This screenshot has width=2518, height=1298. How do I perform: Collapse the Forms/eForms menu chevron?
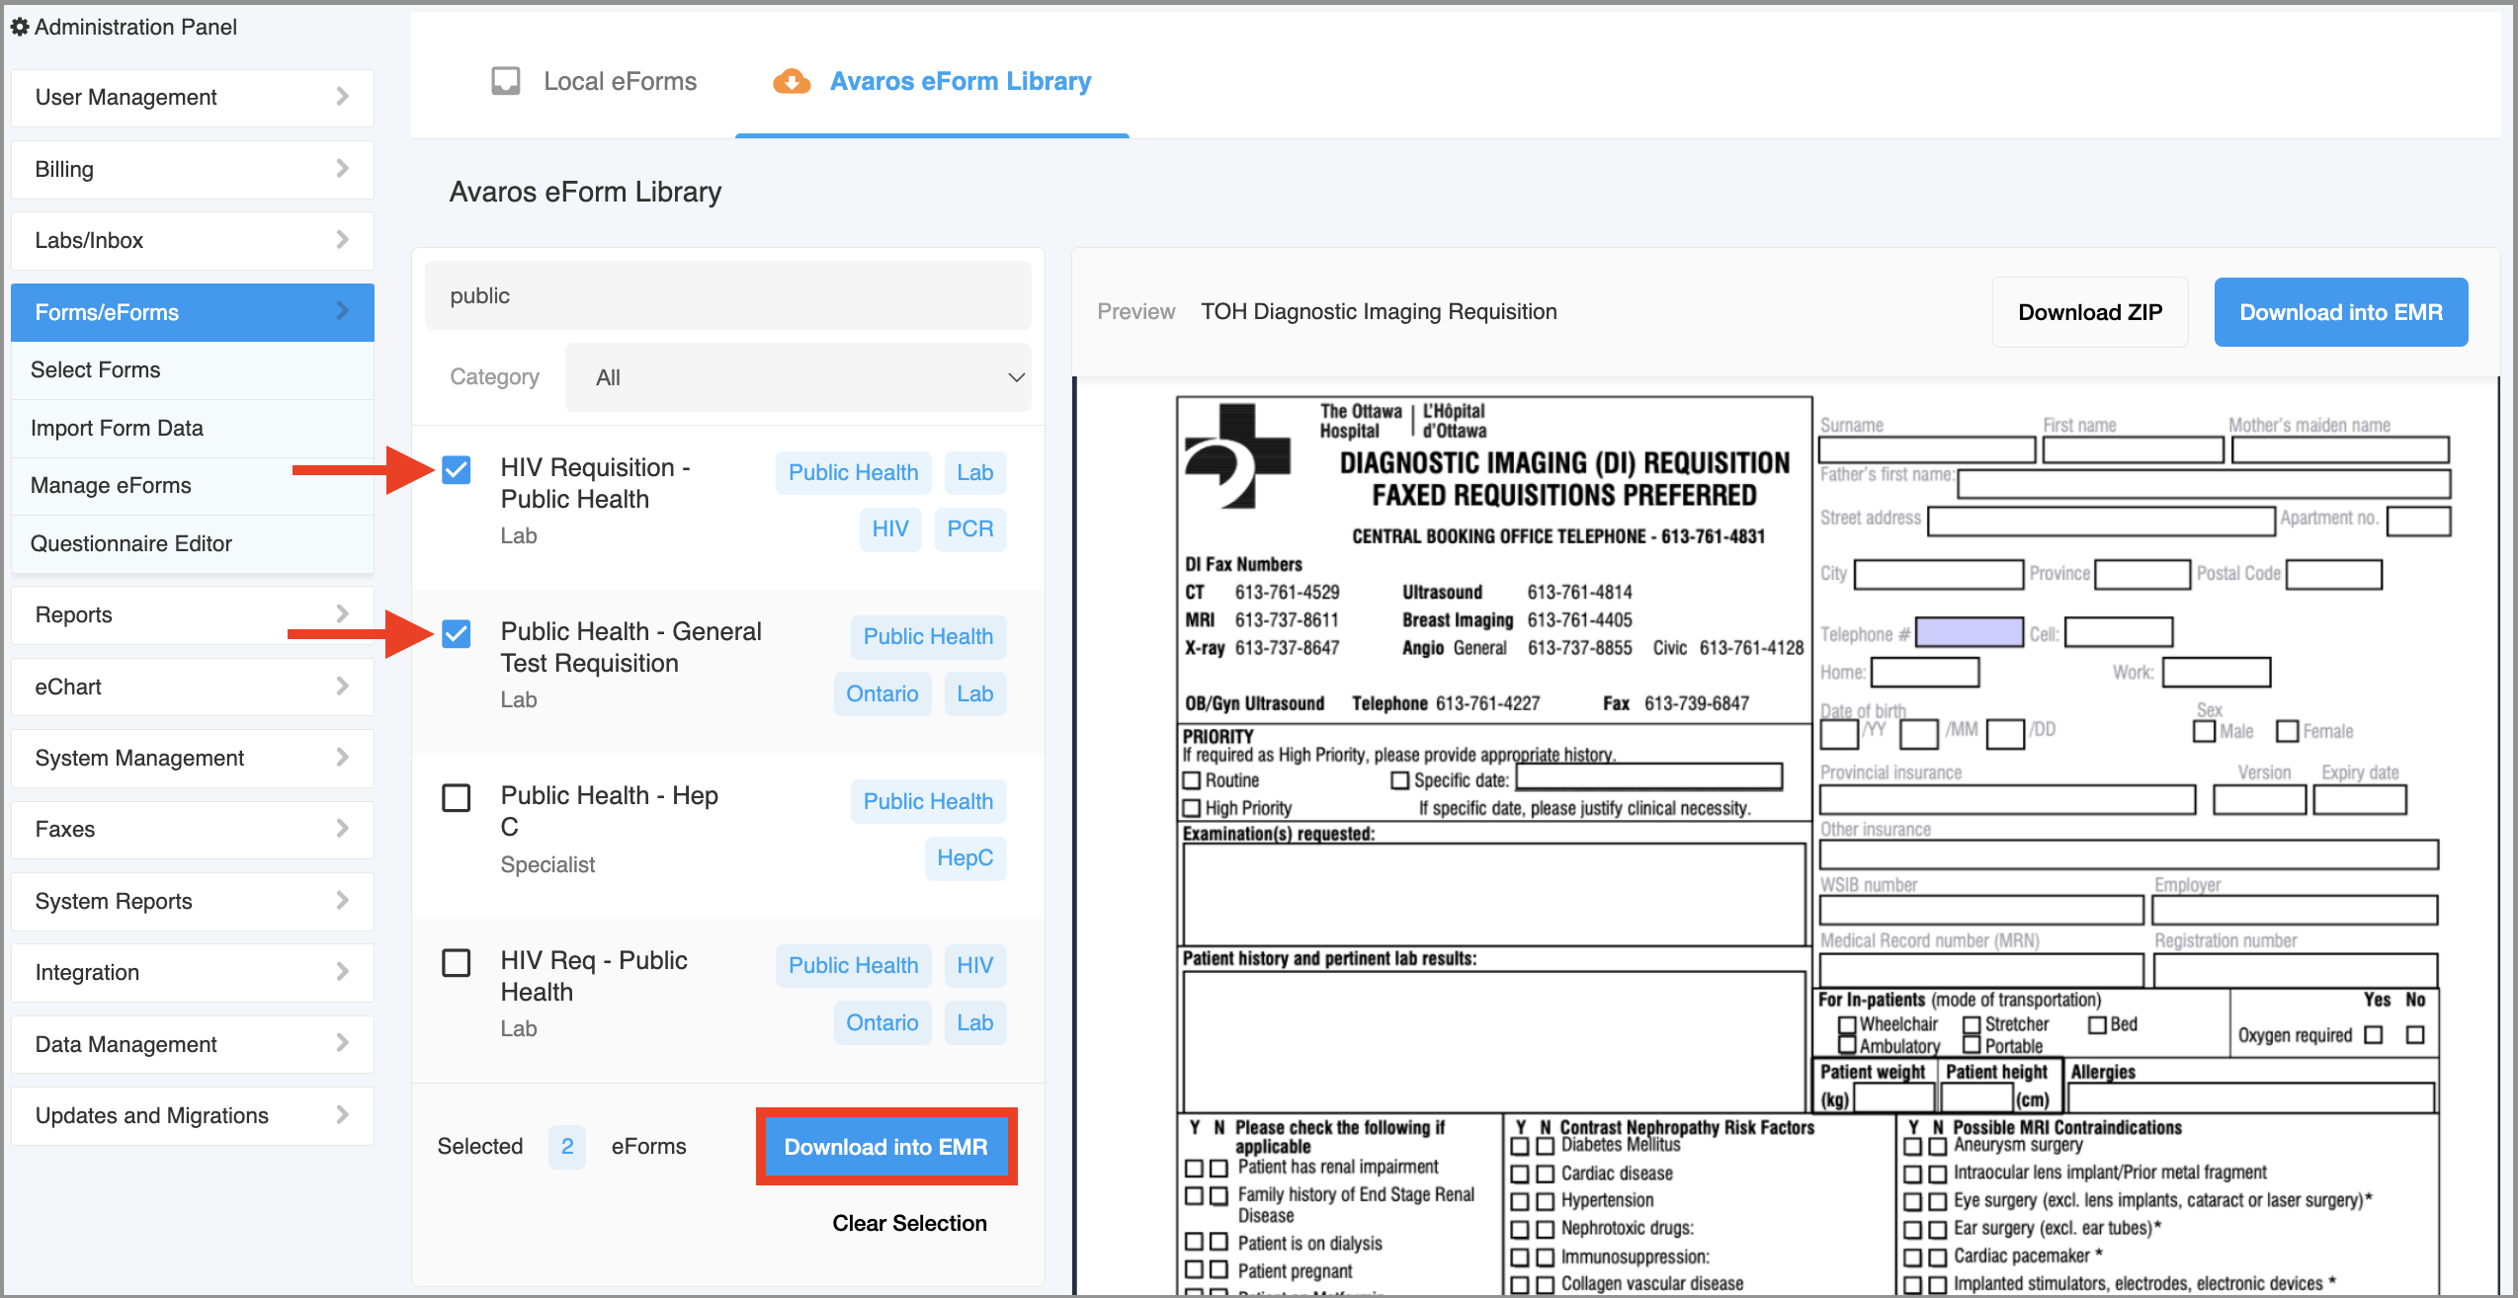342,310
